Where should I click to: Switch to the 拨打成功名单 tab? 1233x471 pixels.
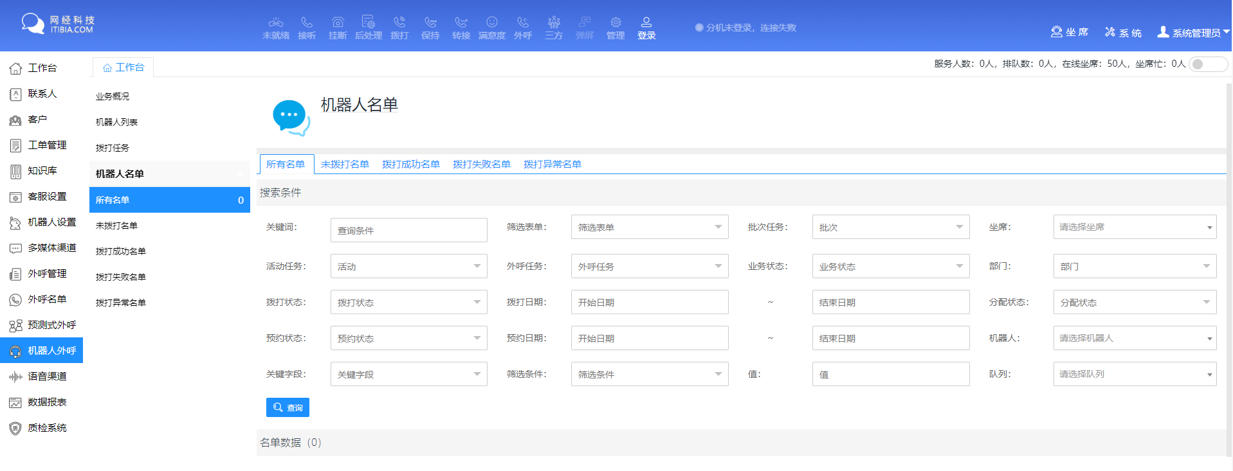pos(410,164)
